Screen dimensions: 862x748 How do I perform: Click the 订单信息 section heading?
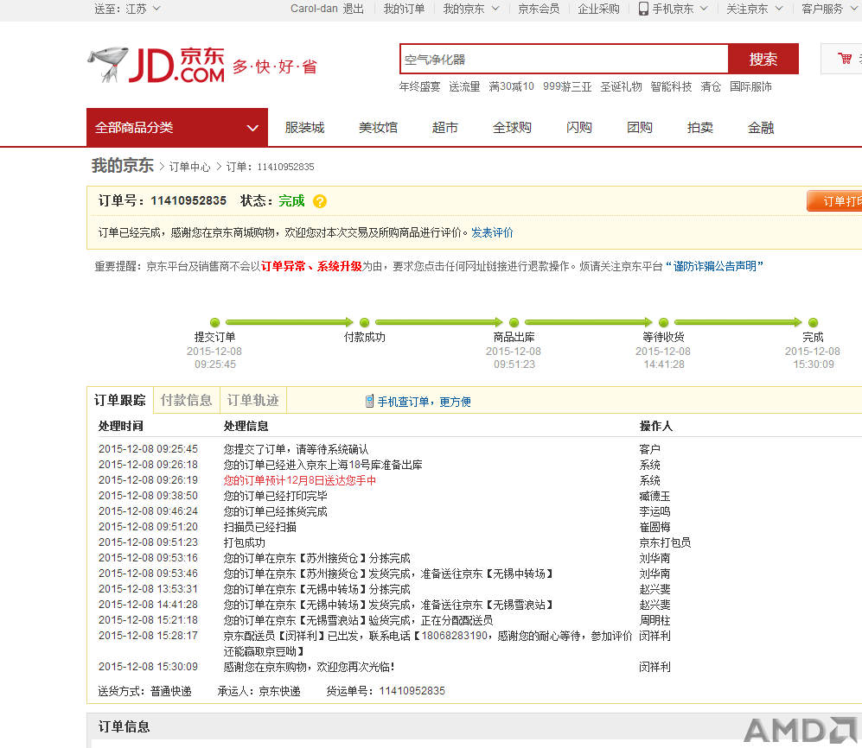tap(124, 727)
